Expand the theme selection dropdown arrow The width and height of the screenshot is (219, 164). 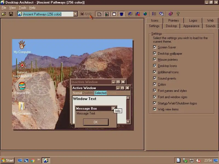coord(76,14)
